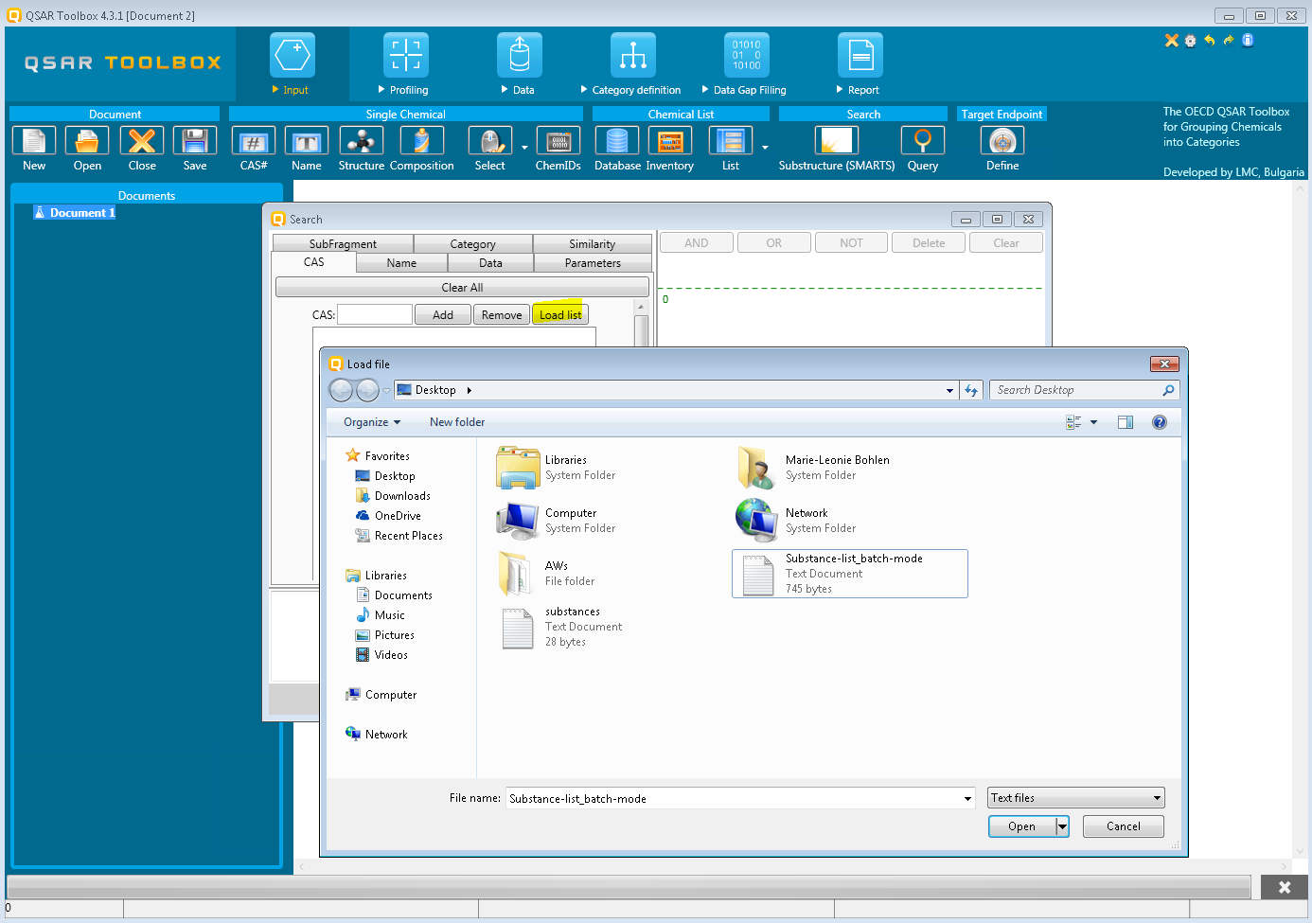The width and height of the screenshot is (1312, 923).
Task: Click the CAS number input field
Action: [x=375, y=315]
